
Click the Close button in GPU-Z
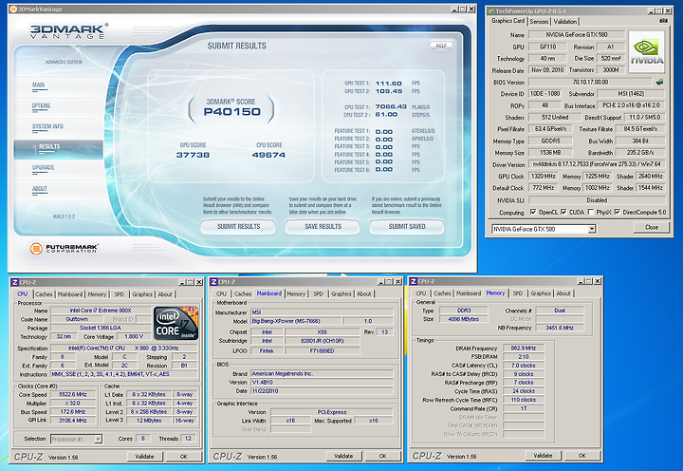pos(651,227)
